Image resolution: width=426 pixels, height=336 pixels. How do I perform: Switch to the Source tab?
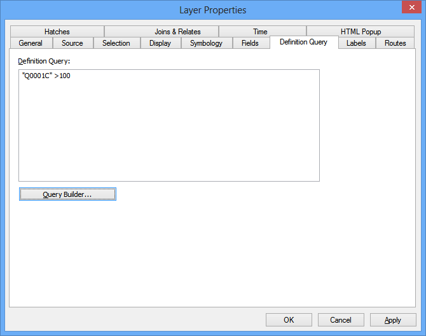pyautogui.click(x=72, y=43)
